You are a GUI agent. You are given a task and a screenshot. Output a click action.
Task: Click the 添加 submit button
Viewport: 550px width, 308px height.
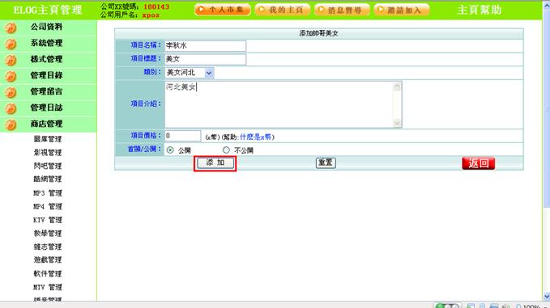[x=215, y=162]
